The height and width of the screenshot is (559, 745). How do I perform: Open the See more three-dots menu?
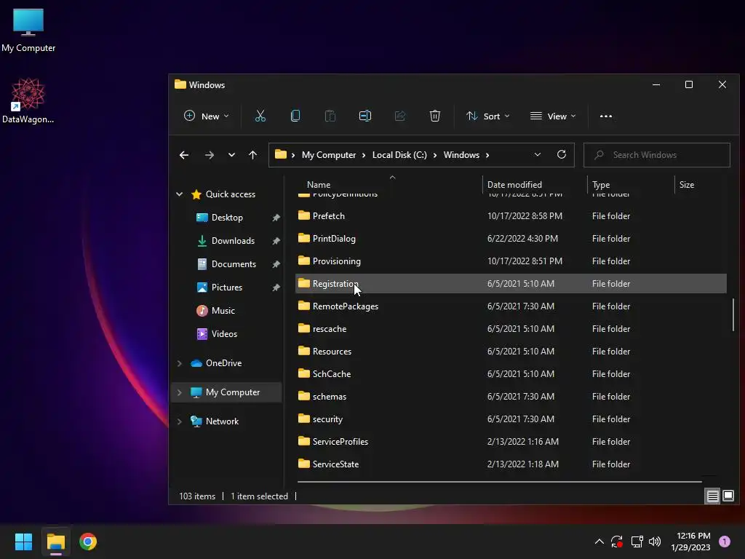coord(606,116)
